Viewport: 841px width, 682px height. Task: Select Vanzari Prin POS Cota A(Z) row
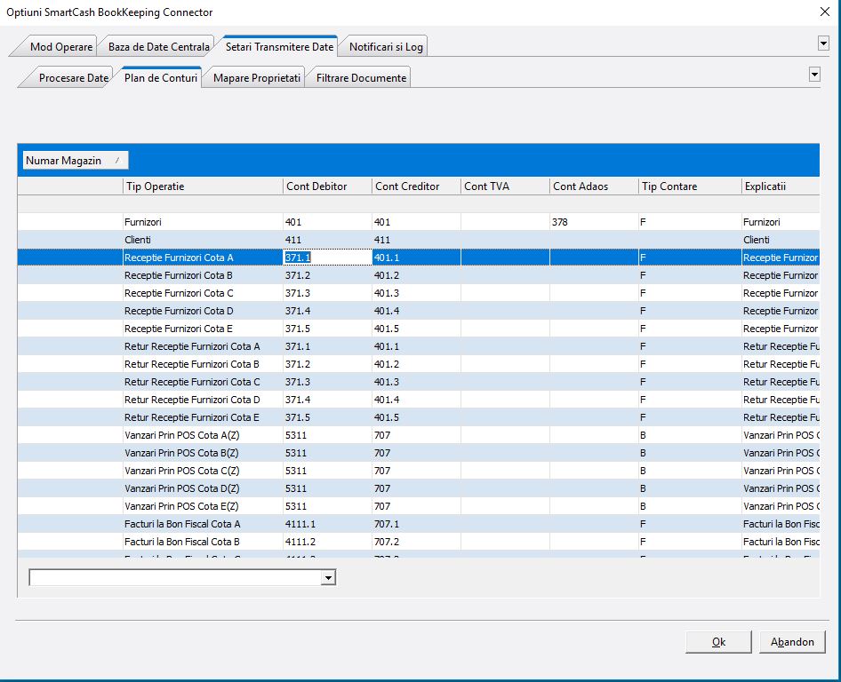(419, 434)
